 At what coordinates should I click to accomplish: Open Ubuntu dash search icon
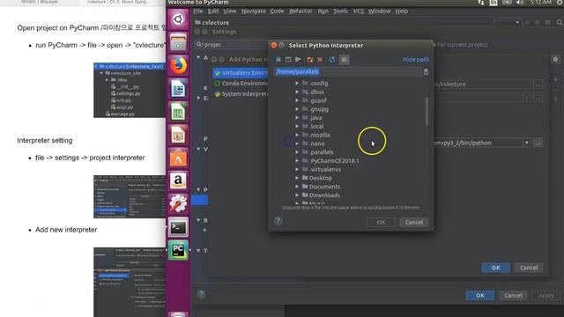click(x=178, y=19)
